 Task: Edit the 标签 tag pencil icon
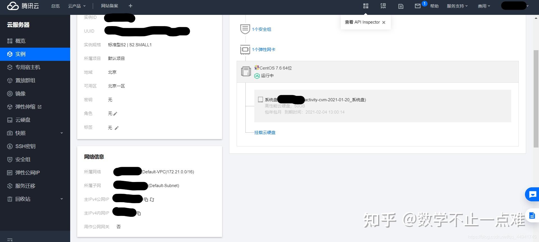click(x=117, y=128)
